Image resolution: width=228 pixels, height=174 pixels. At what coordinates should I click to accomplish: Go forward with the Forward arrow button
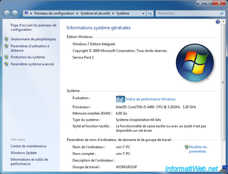click(x=15, y=14)
